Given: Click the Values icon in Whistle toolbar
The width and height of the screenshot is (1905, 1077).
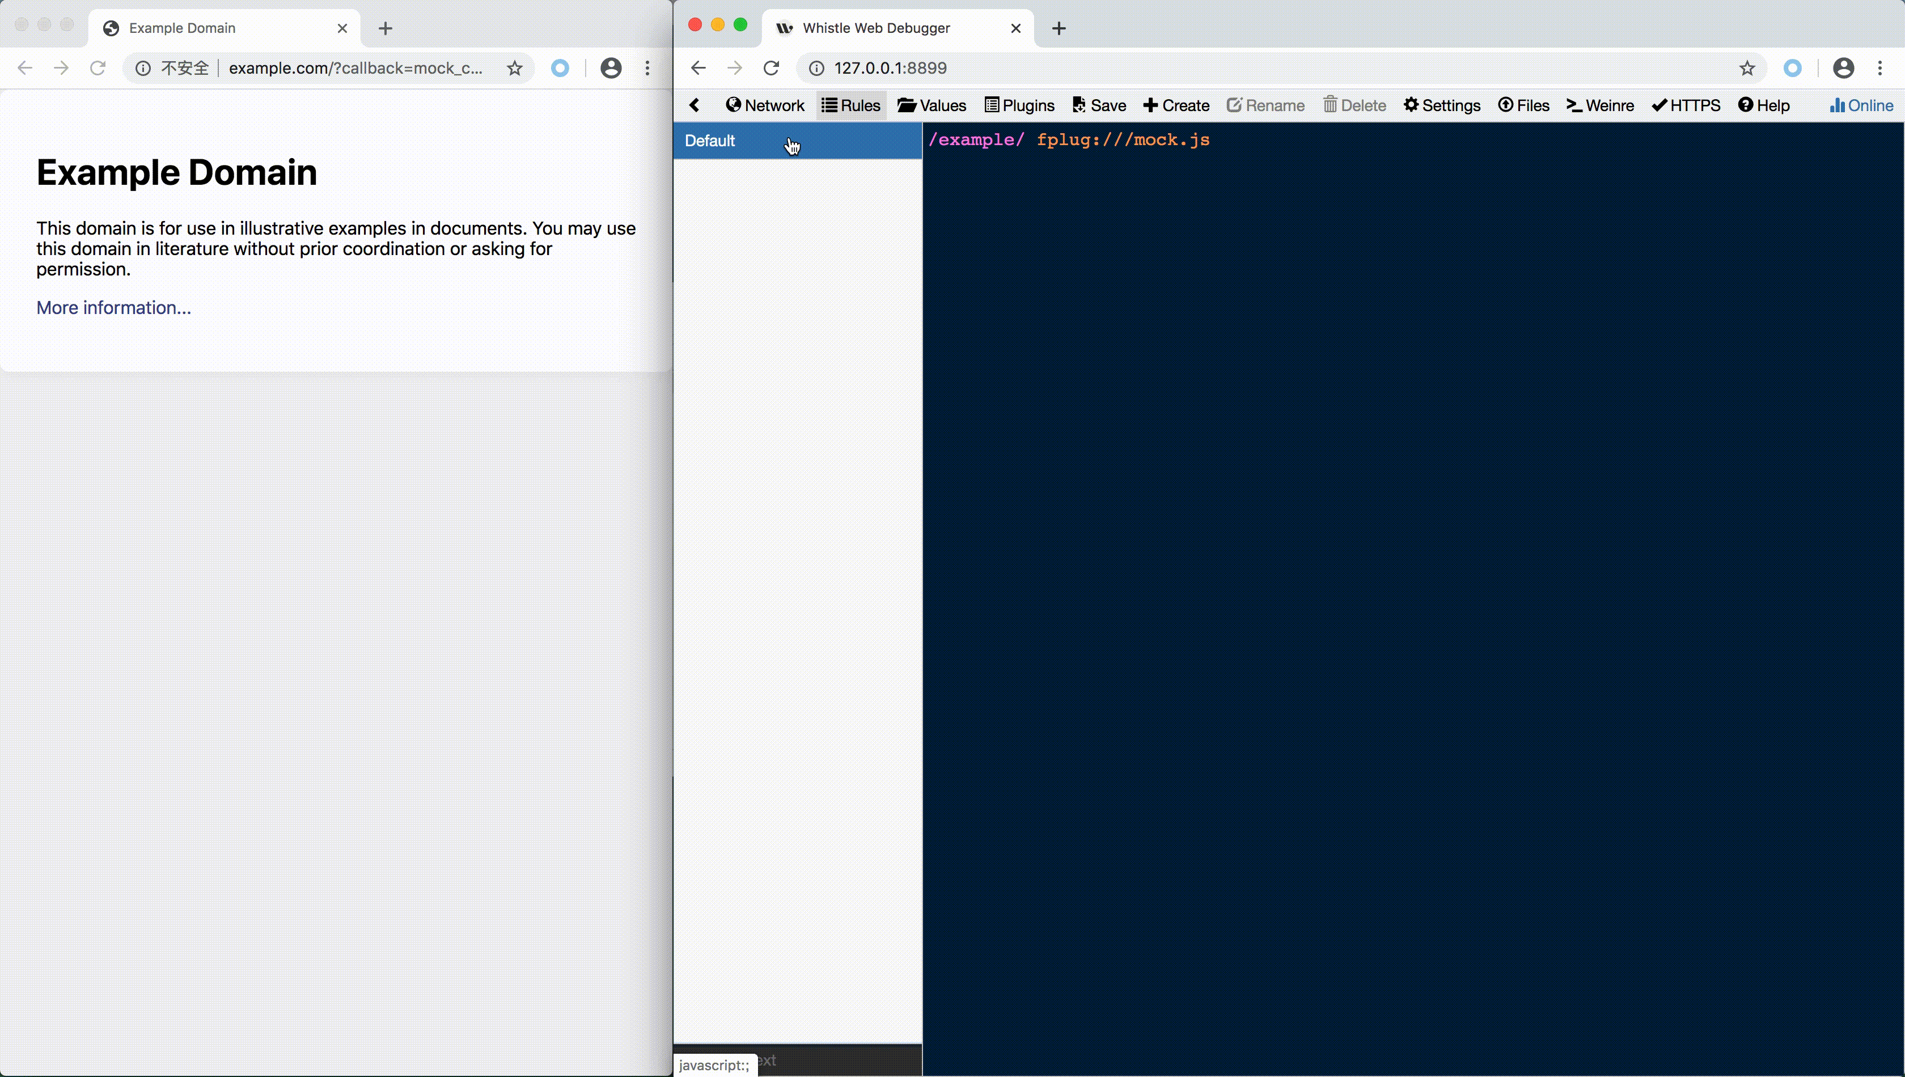Looking at the screenshot, I should click(x=932, y=105).
